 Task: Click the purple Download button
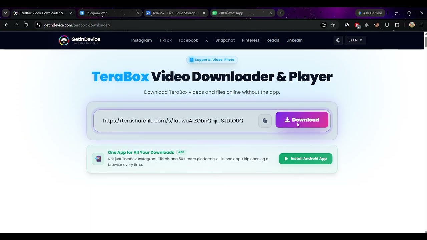click(302, 120)
